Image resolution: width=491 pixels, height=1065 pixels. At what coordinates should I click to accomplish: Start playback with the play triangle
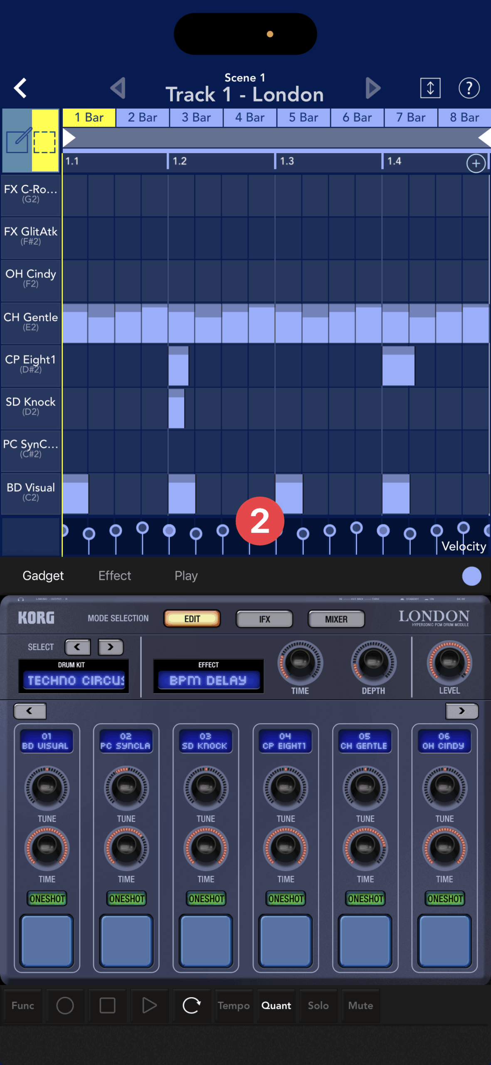pos(149,1006)
